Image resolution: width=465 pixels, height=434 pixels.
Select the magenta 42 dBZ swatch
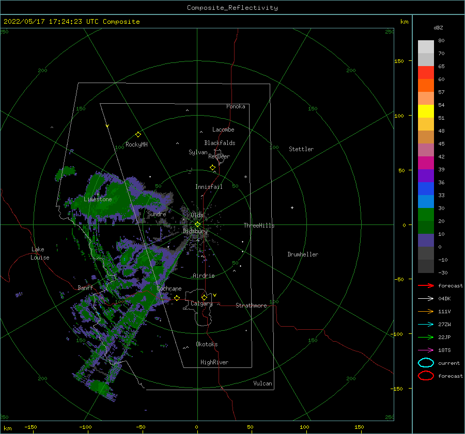[426, 163]
